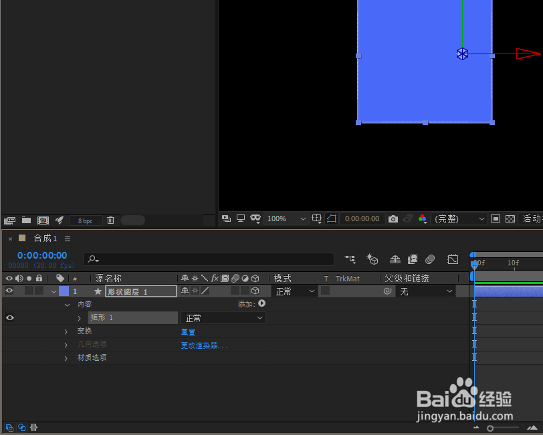Enable the shy switch on the shape layer

coord(184,291)
